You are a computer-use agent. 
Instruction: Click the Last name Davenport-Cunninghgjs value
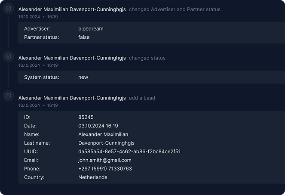[x=106, y=143]
